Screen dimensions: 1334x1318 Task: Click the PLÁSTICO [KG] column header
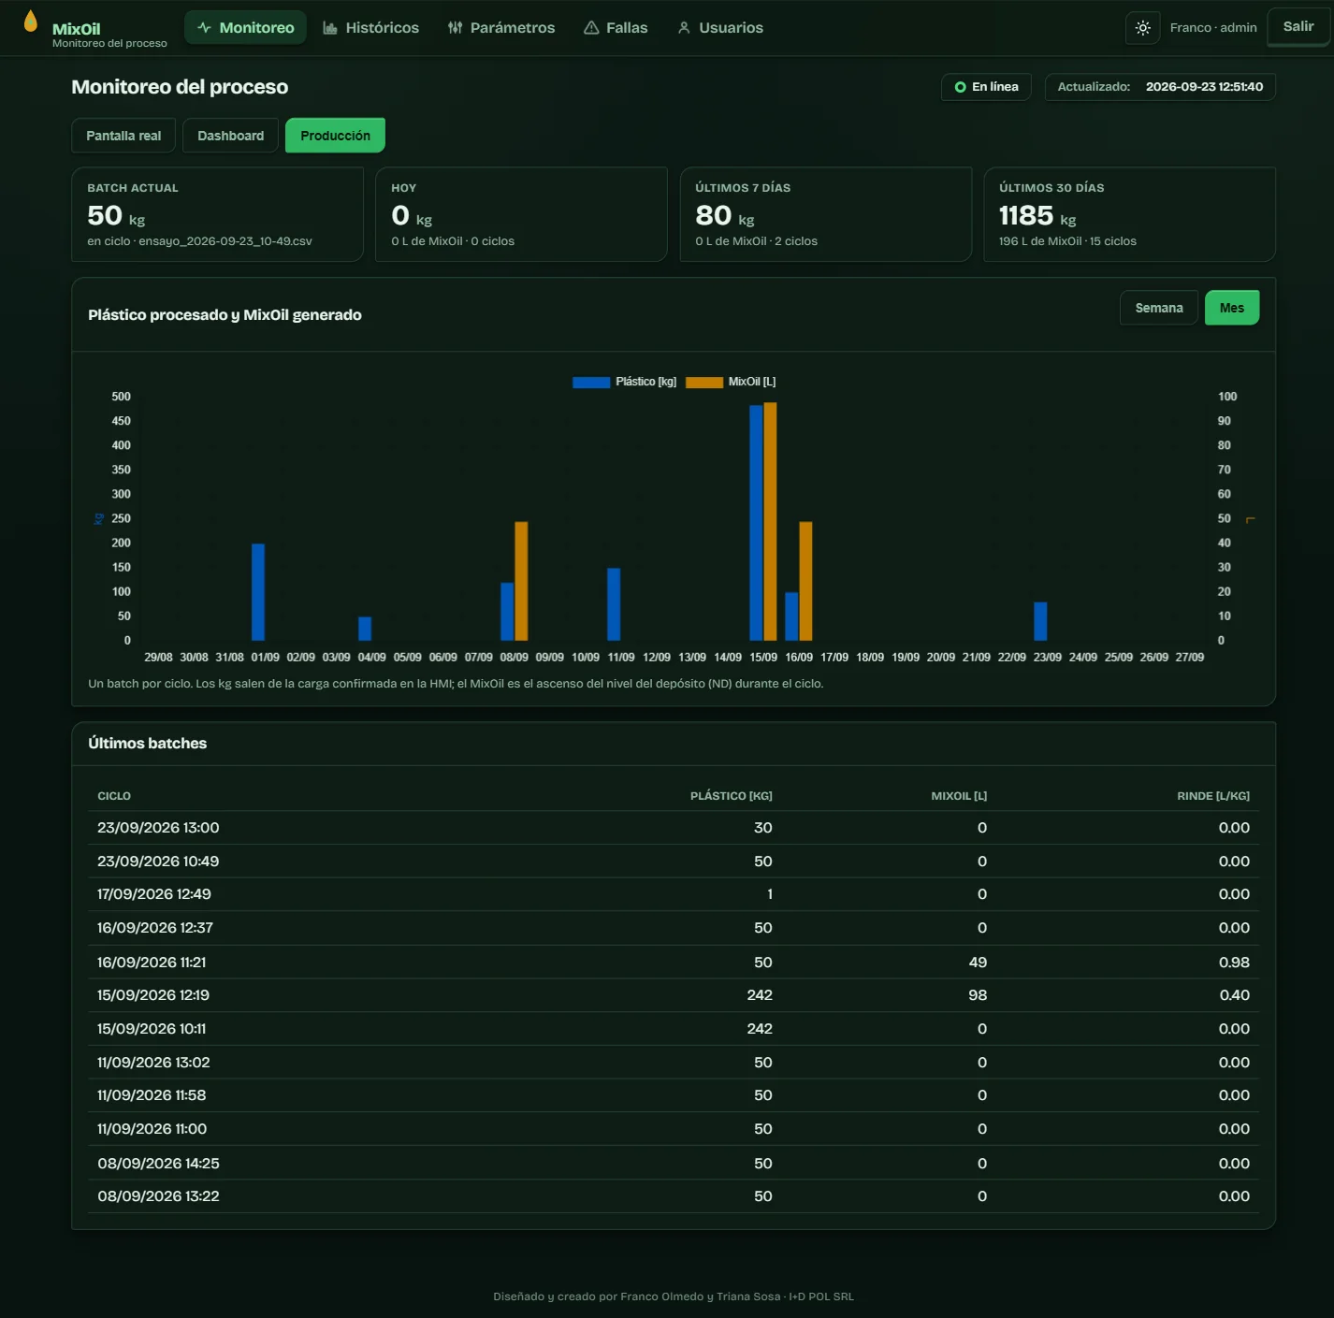pos(731,796)
